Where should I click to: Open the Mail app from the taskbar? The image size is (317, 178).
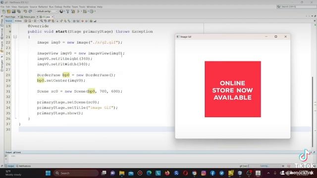click(x=131, y=173)
